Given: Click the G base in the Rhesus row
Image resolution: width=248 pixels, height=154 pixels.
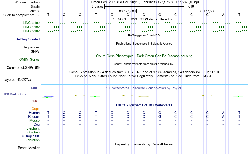Looking at the screenshot, I should 160,116.
